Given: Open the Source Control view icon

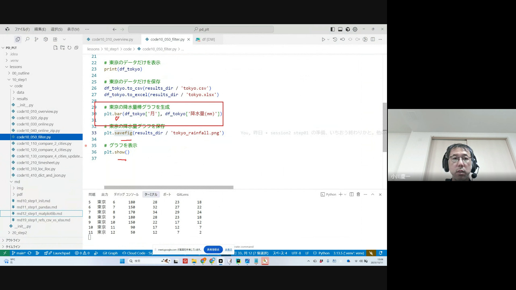Looking at the screenshot, I should click(36, 39).
